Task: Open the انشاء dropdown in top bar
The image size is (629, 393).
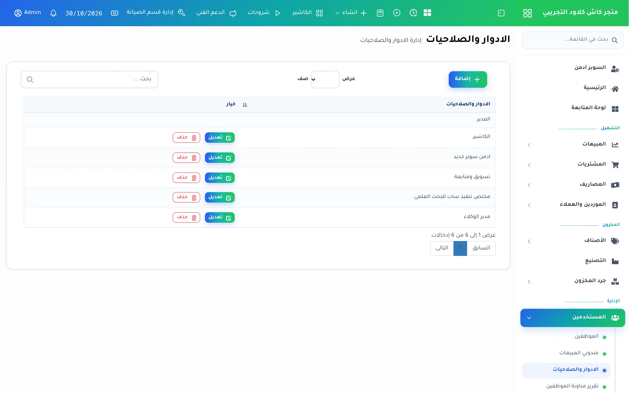Action: click(351, 13)
